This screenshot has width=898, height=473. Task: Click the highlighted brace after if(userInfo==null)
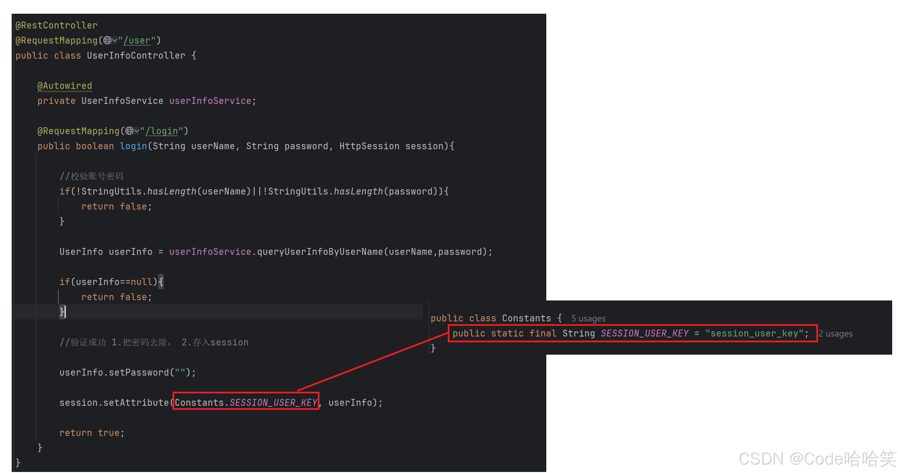(x=161, y=282)
